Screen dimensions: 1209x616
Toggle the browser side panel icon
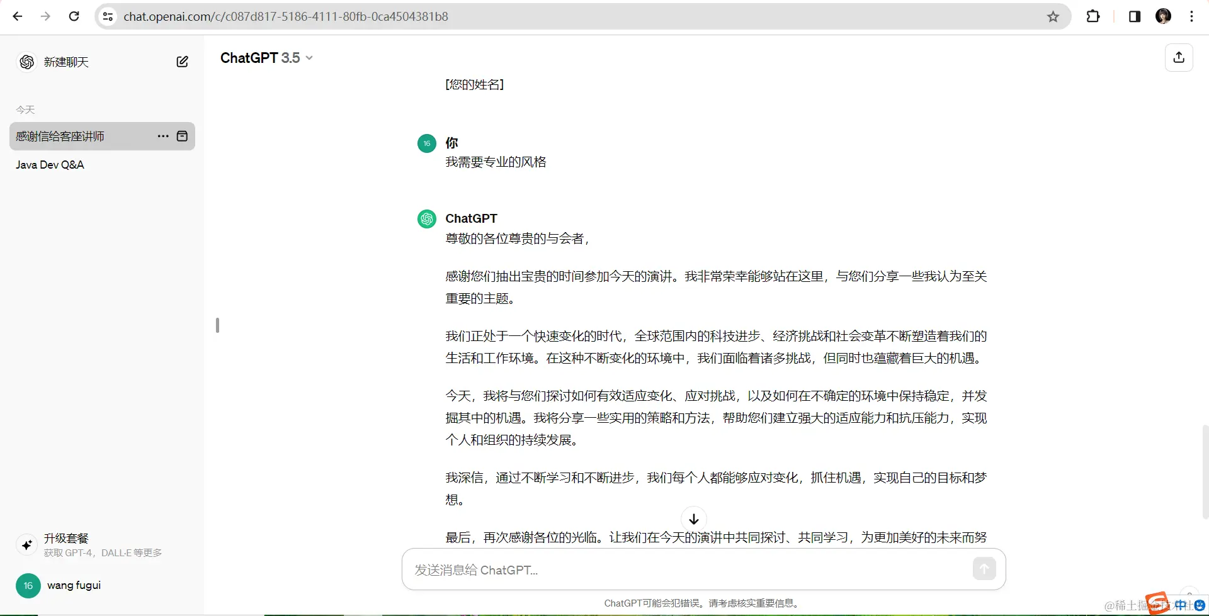(1135, 16)
